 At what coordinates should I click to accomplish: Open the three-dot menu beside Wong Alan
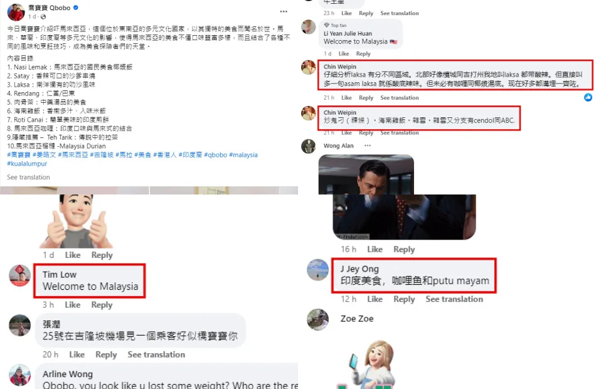tap(367, 146)
